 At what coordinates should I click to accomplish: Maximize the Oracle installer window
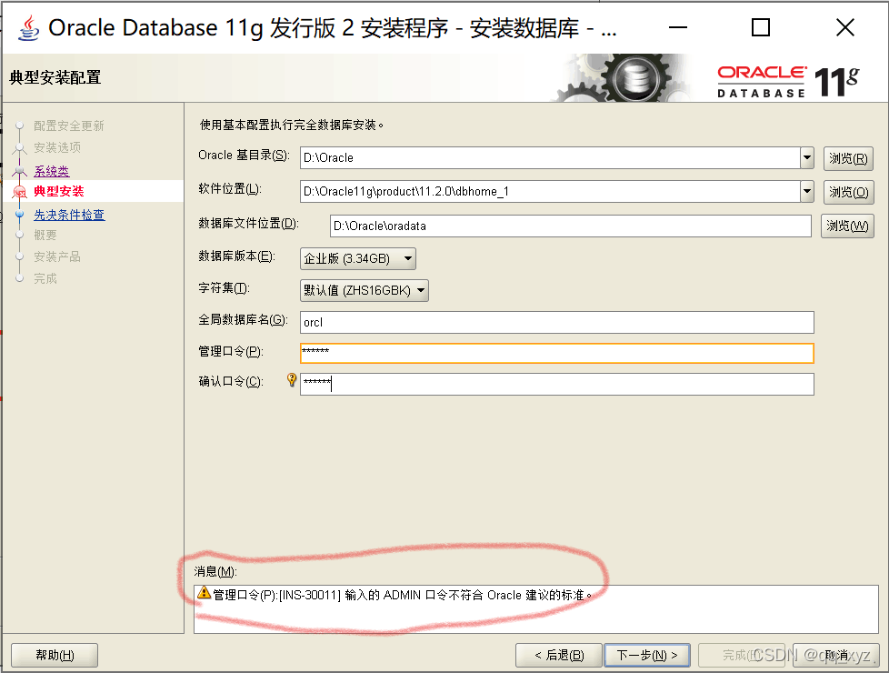[760, 27]
